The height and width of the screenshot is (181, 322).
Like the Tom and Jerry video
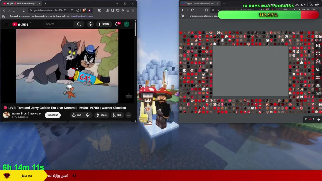(x=76, y=115)
